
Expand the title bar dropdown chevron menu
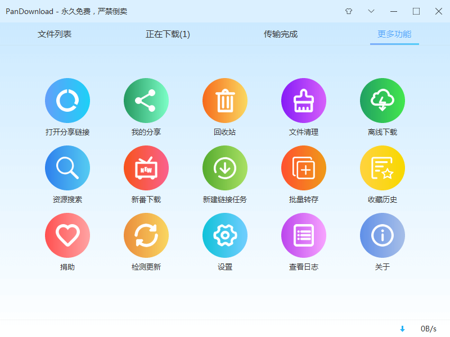(x=371, y=11)
